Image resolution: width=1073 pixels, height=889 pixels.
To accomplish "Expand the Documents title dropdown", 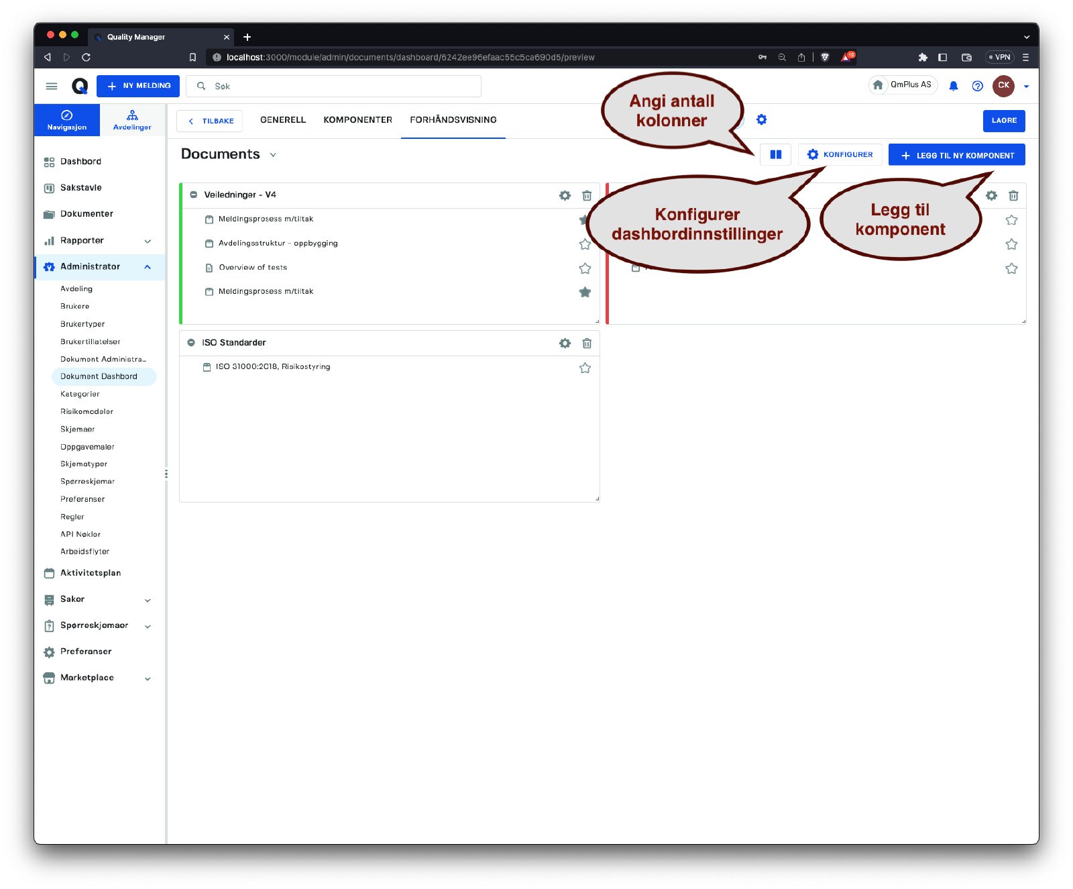I will [x=273, y=154].
